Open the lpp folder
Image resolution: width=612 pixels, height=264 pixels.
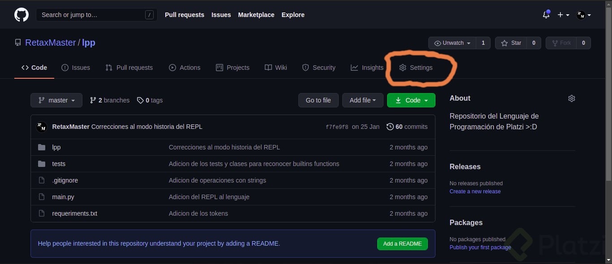click(x=56, y=147)
